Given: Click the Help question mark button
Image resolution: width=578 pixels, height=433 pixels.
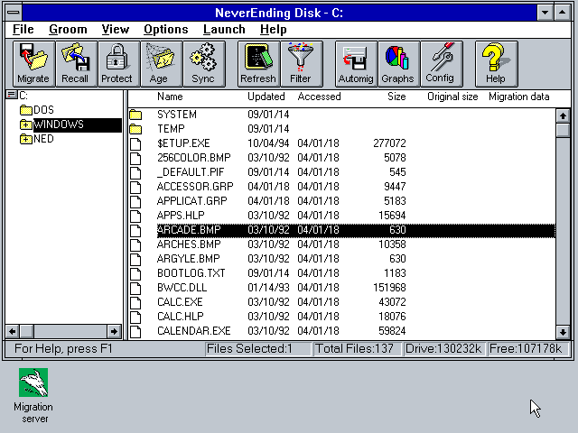Looking at the screenshot, I should pyautogui.click(x=496, y=64).
